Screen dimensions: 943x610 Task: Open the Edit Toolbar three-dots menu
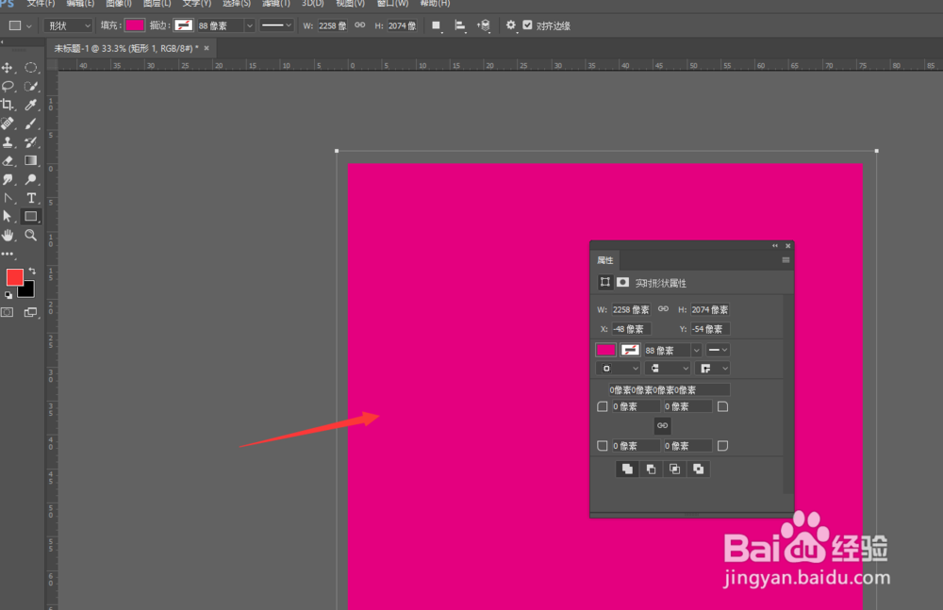tap(8, 254)
